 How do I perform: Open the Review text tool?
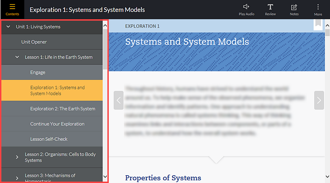coord(270,10)
